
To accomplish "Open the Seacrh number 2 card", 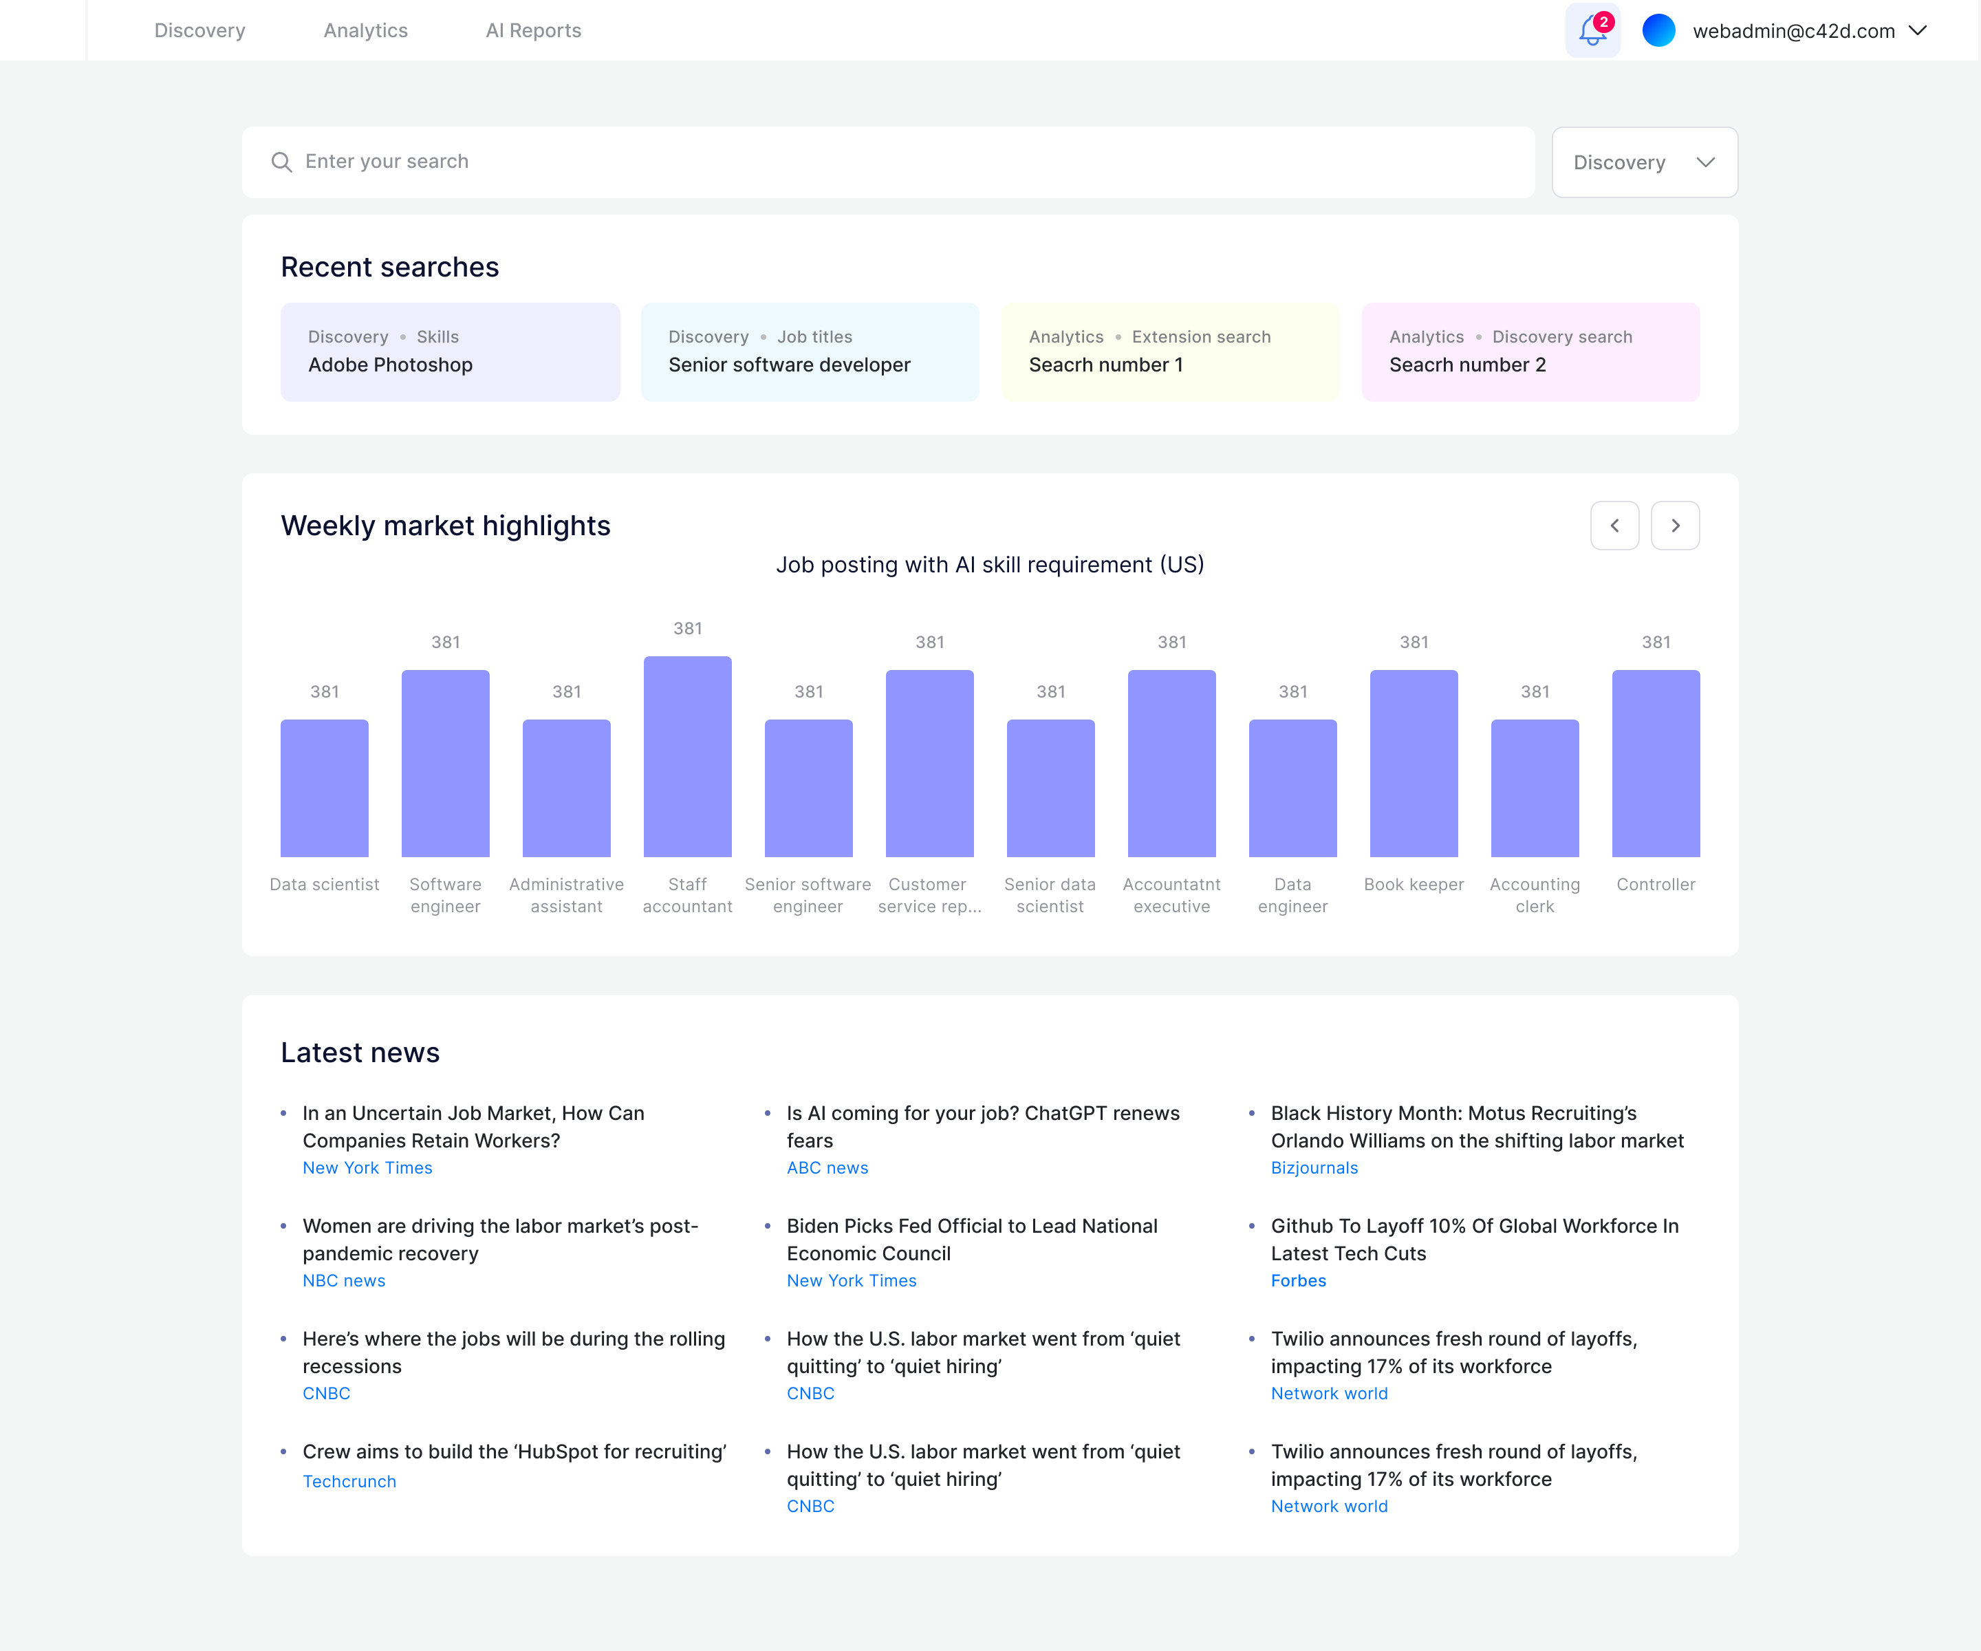I will [x=1531, y=352].
